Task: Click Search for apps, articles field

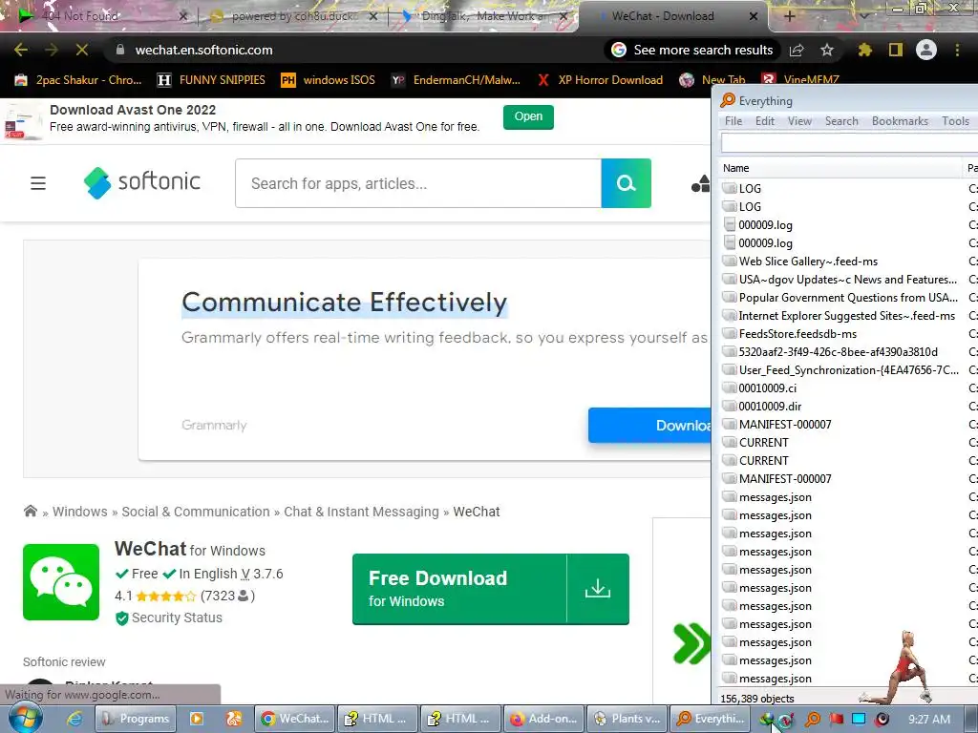Action: pos(418,183)
